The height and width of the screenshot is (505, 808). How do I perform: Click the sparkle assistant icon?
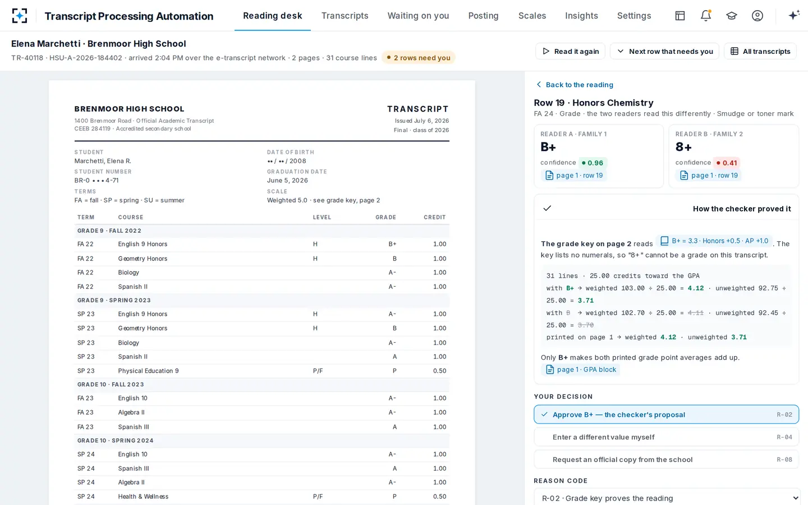793,16
